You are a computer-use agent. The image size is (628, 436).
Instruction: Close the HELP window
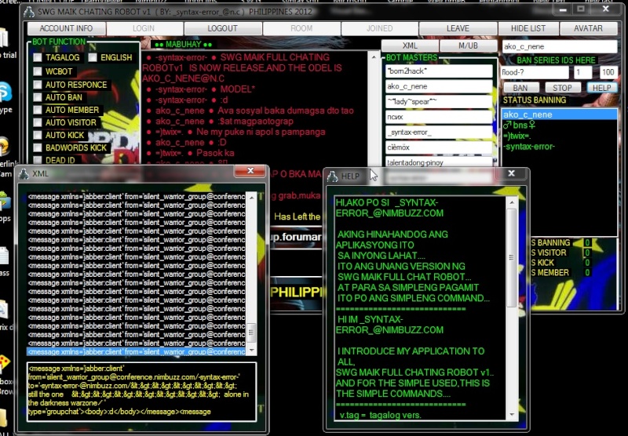click(511, 173)
